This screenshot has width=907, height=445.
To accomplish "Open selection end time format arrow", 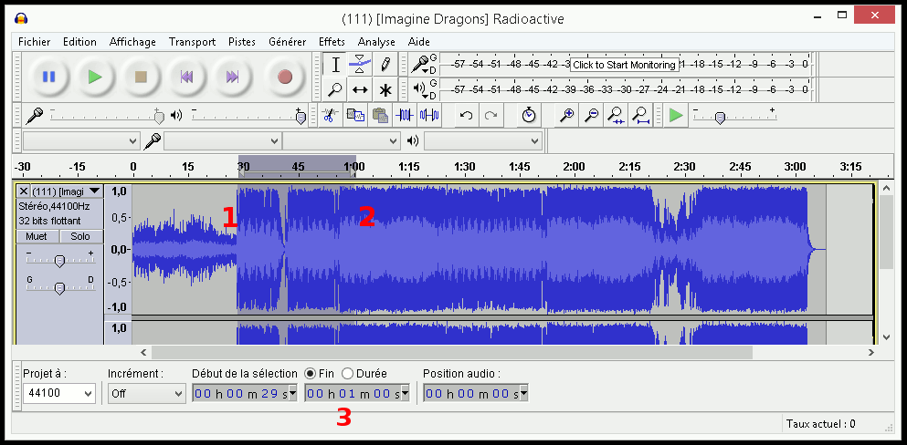I will 405,394.
